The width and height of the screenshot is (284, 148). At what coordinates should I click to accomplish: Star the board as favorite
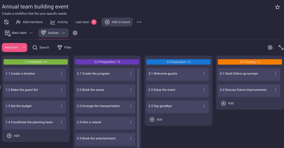pos(277,7)
